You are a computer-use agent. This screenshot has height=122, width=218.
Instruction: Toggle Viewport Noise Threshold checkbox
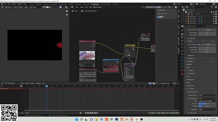[x=199, y=30]
